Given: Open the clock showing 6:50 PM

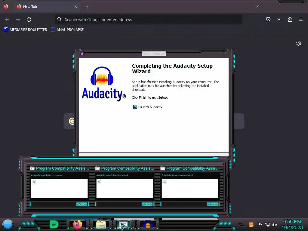Looking at the screenshot, I should [x=292, y=224].
